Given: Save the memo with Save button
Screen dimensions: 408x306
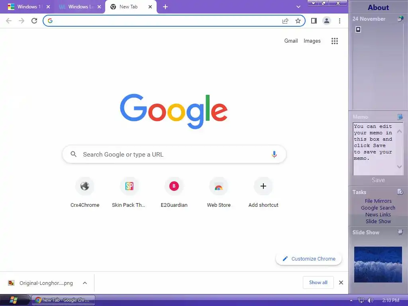Looking at the screenshot, I should point(378,180).
